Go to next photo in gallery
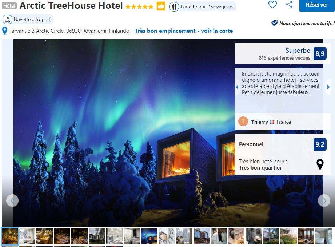 324,201
